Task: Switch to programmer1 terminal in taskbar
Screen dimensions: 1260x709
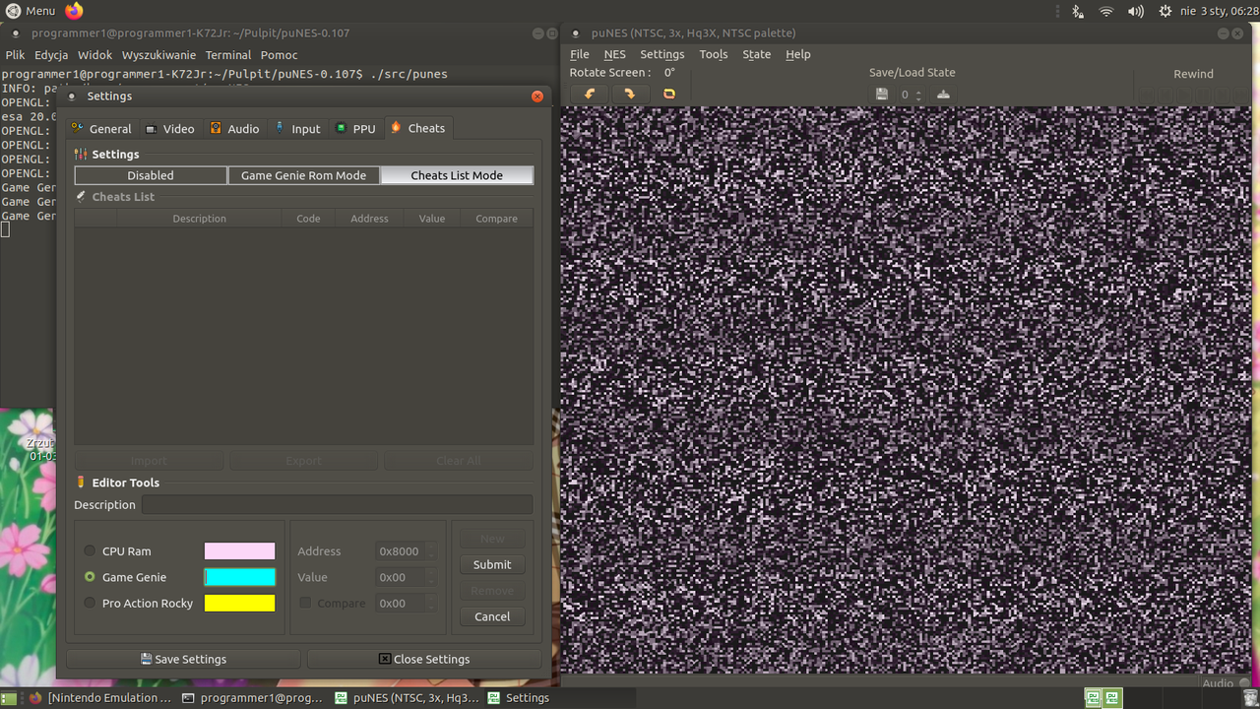Action: click(253, 698)
